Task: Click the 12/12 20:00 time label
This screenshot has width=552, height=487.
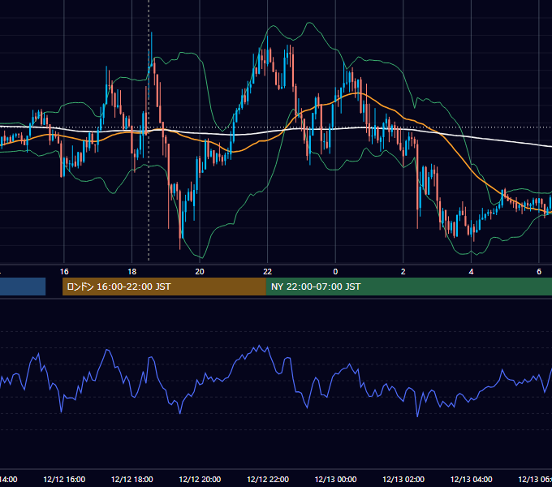Action: [x=200, y=479]
